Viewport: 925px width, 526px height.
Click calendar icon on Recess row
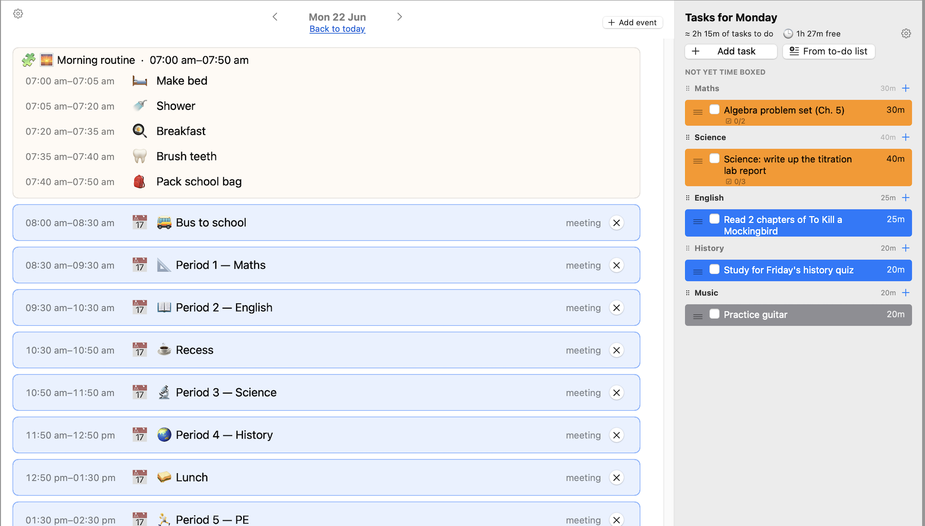click(x=140, y=350)
